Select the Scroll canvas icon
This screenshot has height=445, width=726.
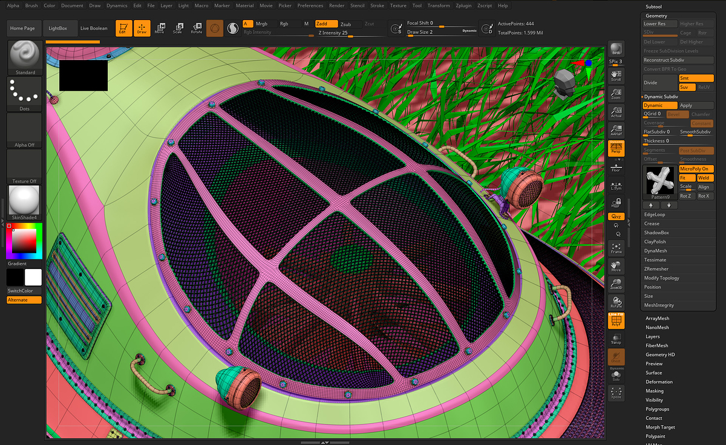pos(616,74)
